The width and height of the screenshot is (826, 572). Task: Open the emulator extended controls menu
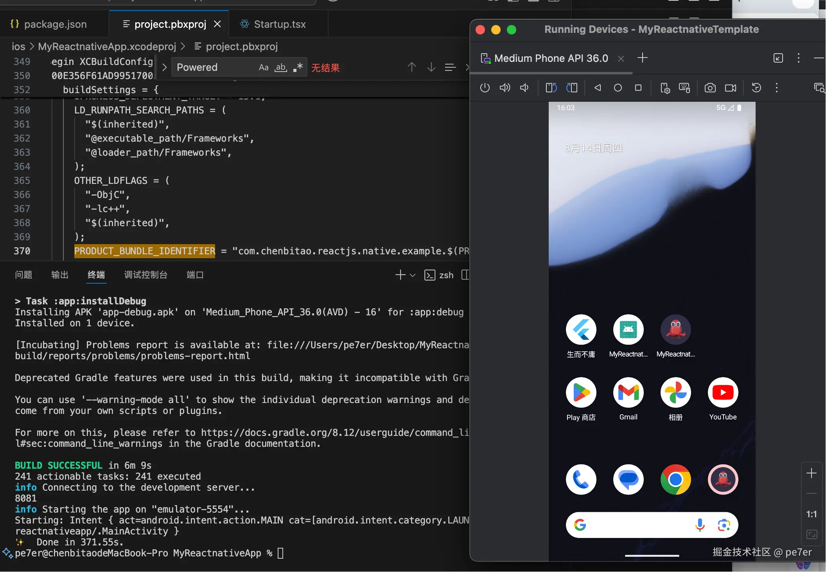[x=776, y=88]
